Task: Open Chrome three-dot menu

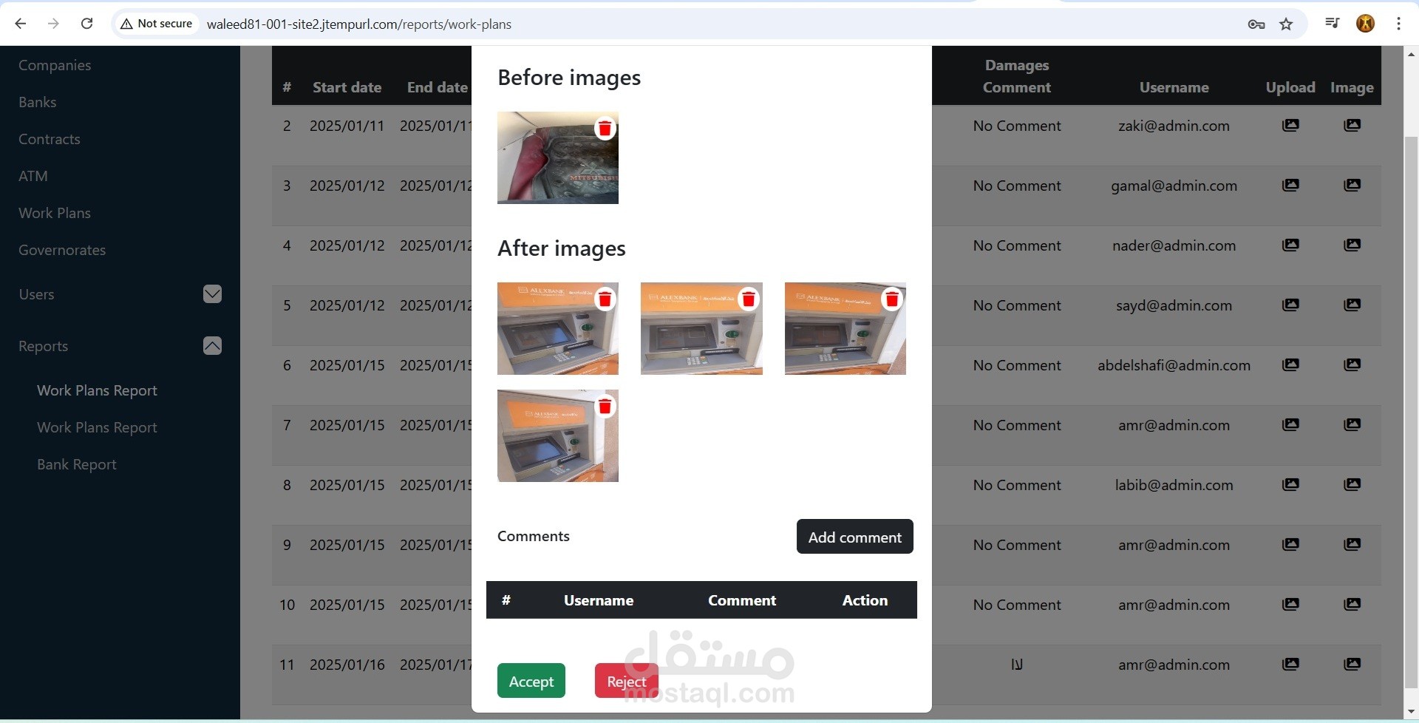Action: coord(1398,24)
